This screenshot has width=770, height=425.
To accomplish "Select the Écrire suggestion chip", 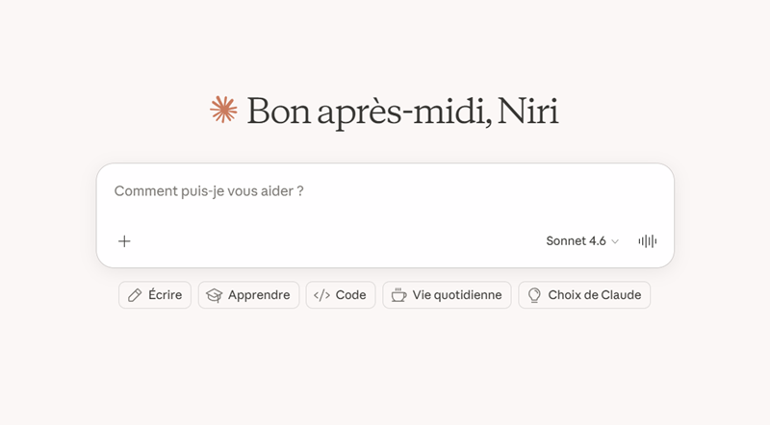I will [x=155, y=295].
